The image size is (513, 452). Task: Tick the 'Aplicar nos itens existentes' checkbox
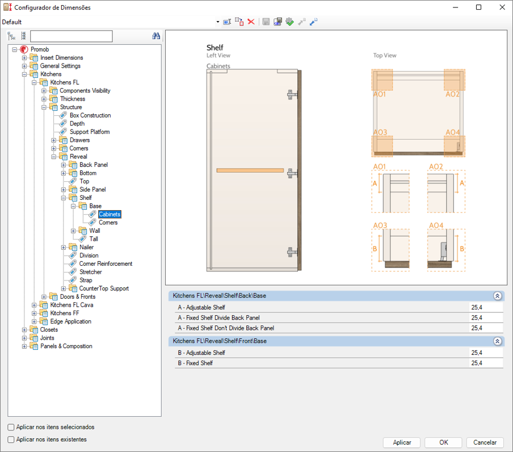click(11, 440)
